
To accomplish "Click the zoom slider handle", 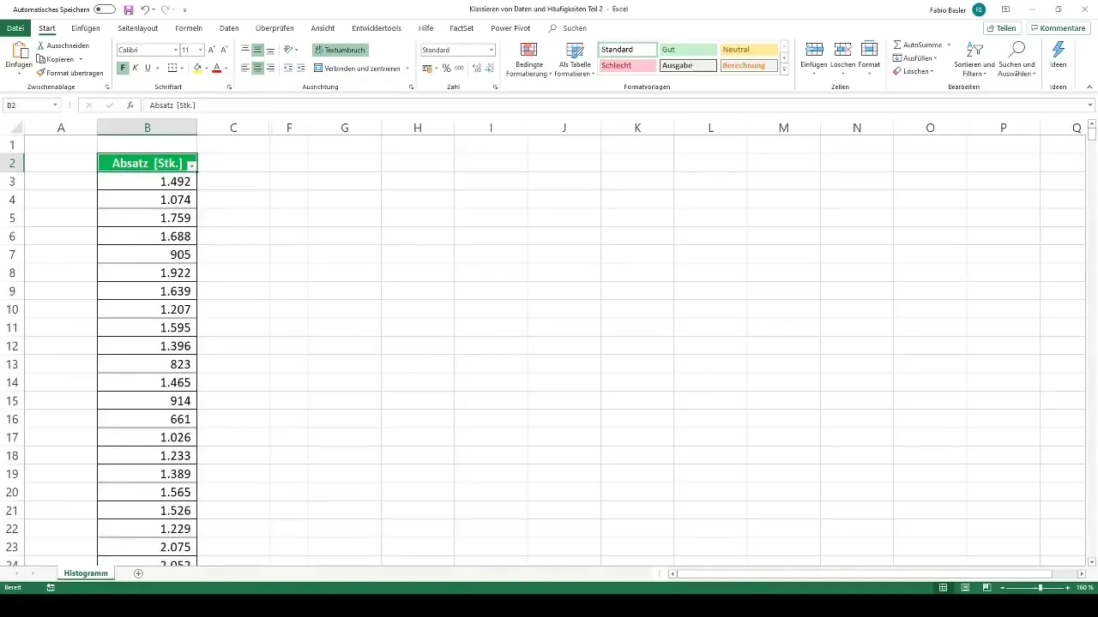I will [1040, 588].
